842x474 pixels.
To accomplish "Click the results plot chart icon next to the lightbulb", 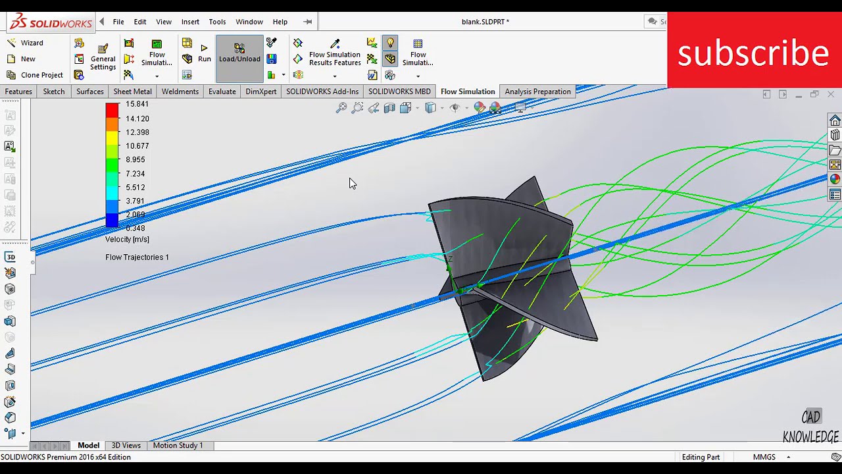I will 372,43.
